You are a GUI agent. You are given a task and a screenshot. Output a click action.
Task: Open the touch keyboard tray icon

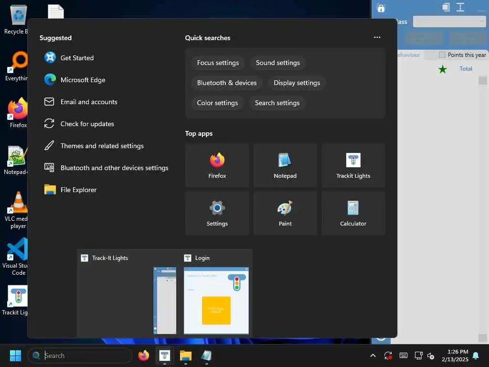click(403, 356)
